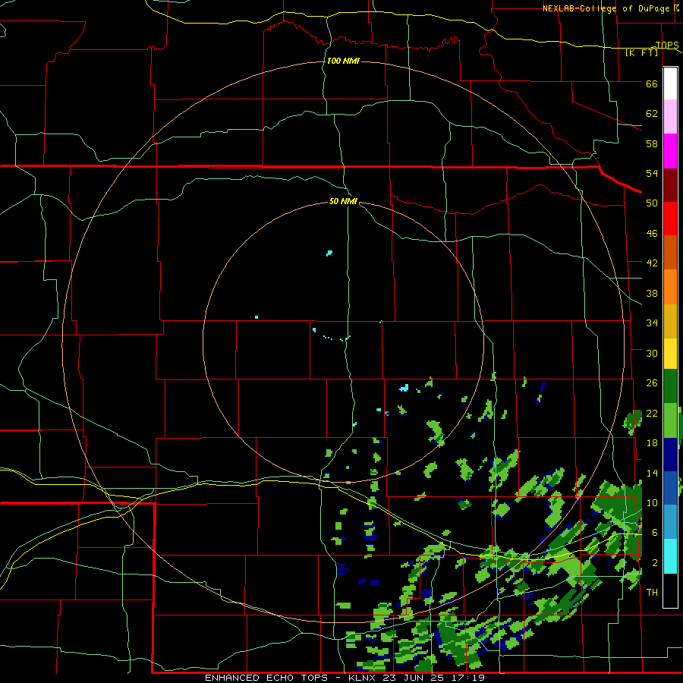Click the light green legend swatch
This screenshot has width=683, height=683.
tap(670, 420)
